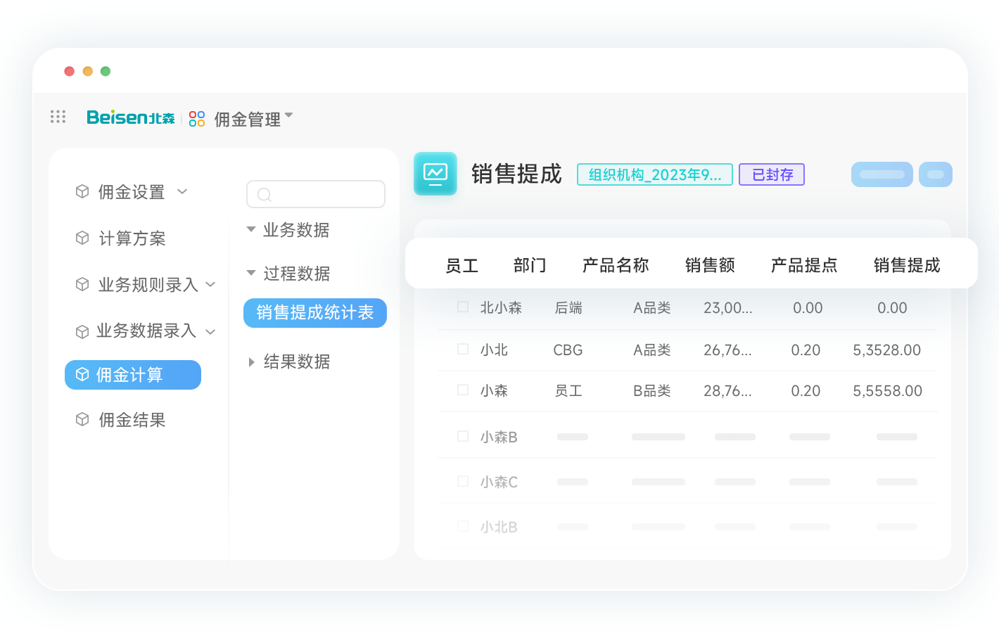Open 计算方案 in the sidebar

click(x=133, y=238)
